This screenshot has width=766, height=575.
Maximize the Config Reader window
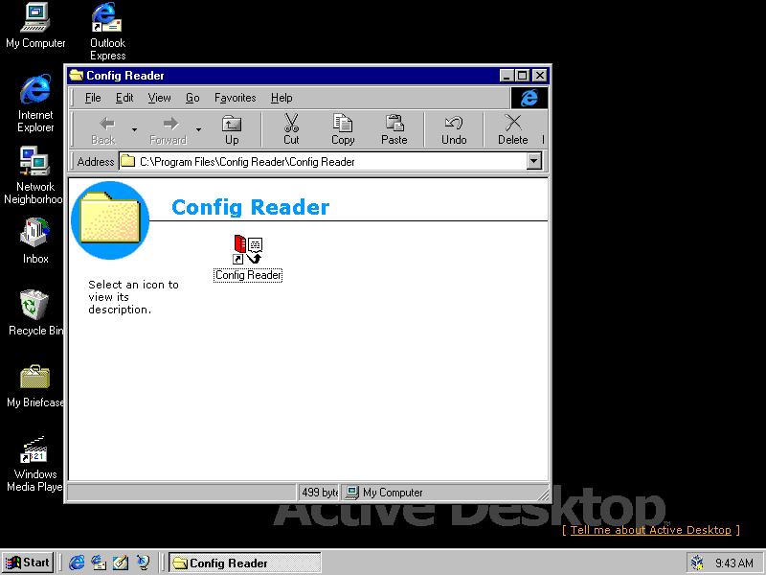click(x=522, y=76)
